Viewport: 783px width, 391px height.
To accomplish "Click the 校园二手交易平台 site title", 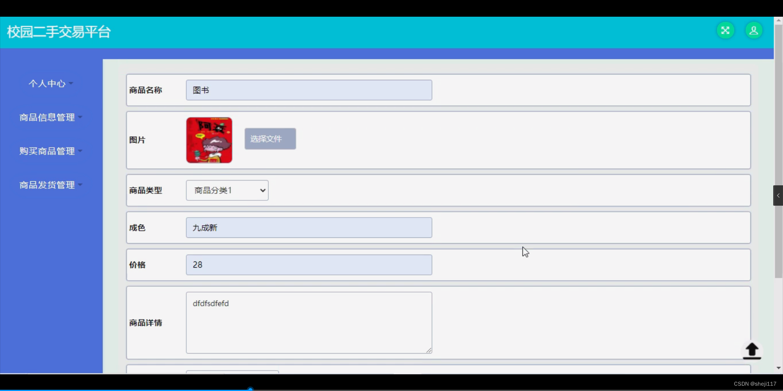I will 59,32.
